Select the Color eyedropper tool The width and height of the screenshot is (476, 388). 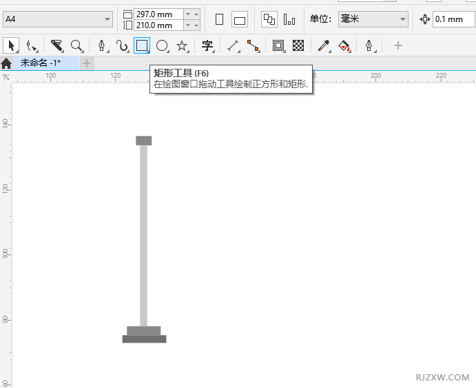coord(324,46)
